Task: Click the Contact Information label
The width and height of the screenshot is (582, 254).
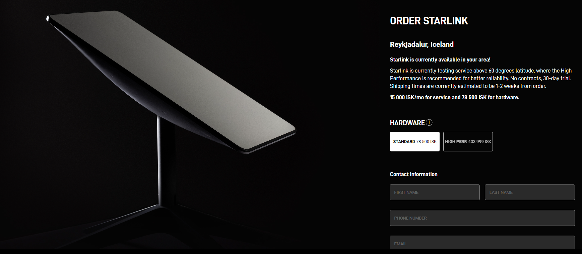Action: click(x=414, y=174)
